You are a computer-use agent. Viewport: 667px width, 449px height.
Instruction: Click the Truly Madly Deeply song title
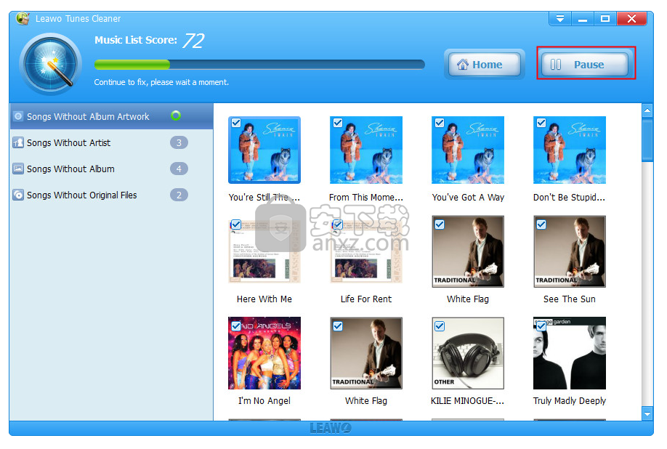pos(569,400)
